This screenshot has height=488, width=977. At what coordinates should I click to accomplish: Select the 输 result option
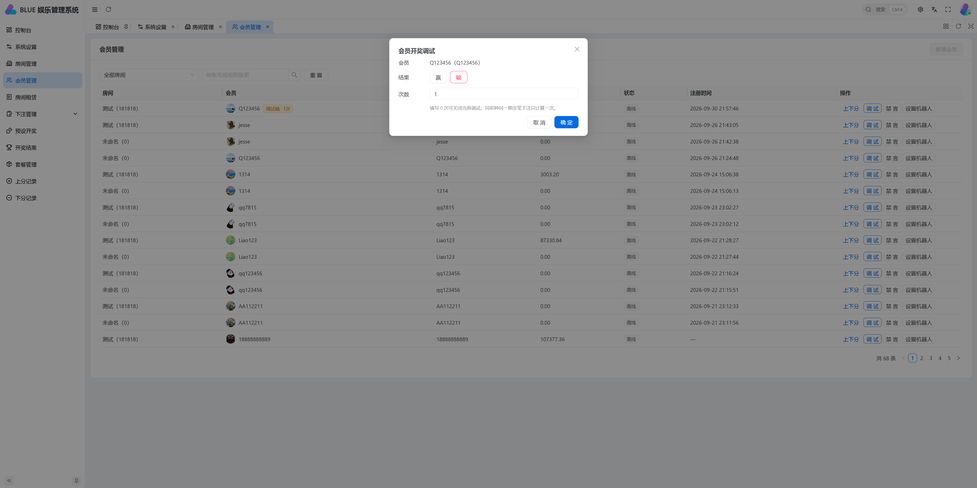458,77
